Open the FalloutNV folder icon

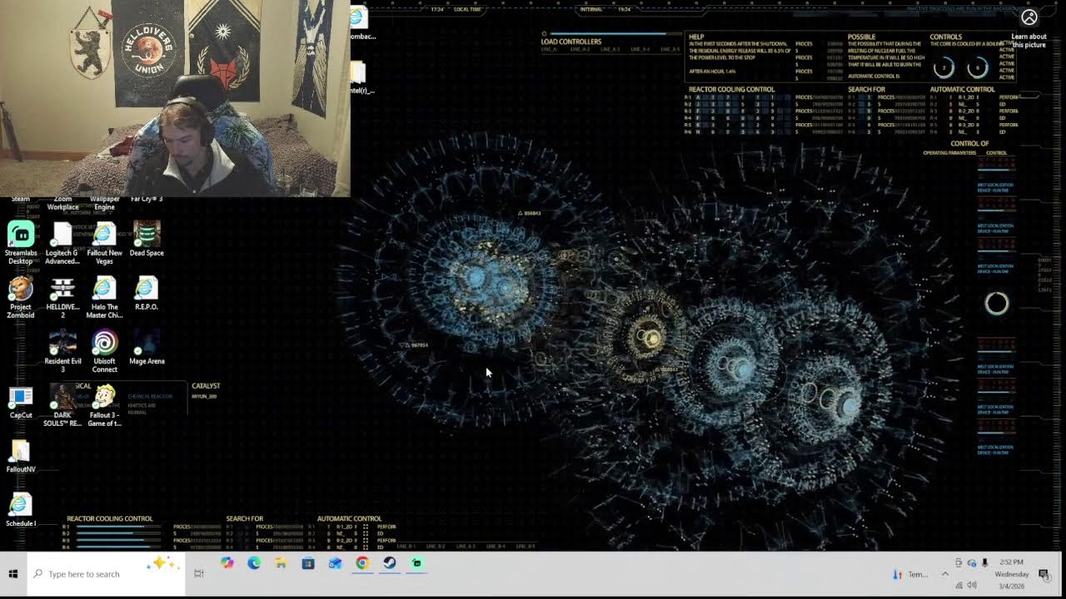21,456
